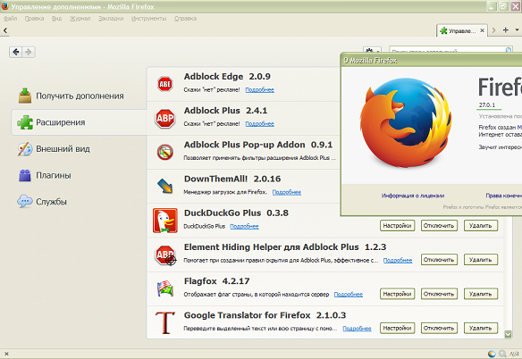Image resolution: width=522 pixels, height=359 pixels.
Task: Click the Adblock Plus Pop-up Addon icon
Action: click(x=165, y=152)
